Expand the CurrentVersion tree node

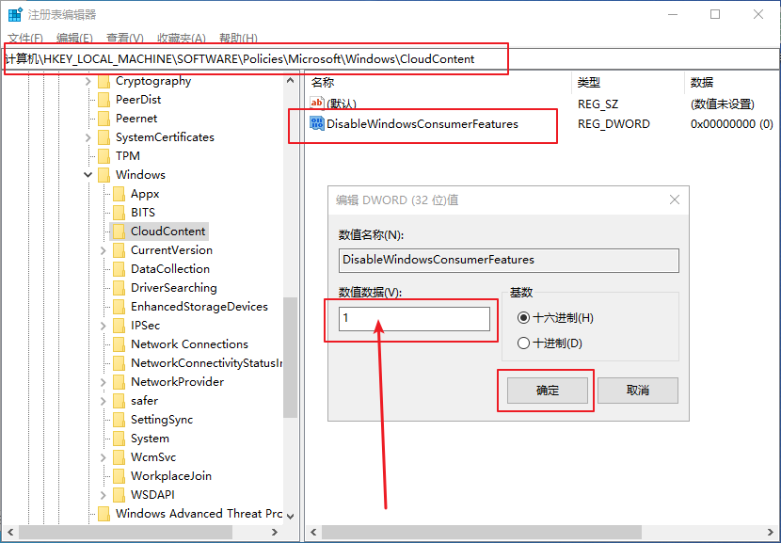pyautogui.click(x=104, y=250)
